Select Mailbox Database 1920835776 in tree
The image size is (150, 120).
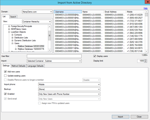click(31, 49)
